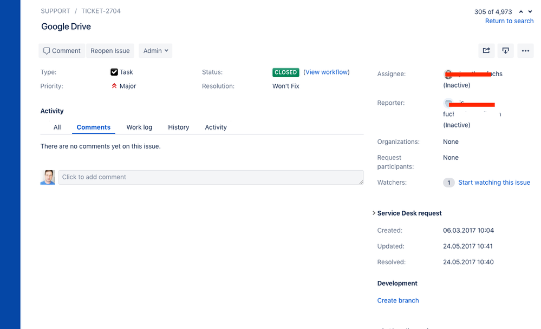Click the export issue icon
This screenshot has width=541, height=329.
pos(505,51)
